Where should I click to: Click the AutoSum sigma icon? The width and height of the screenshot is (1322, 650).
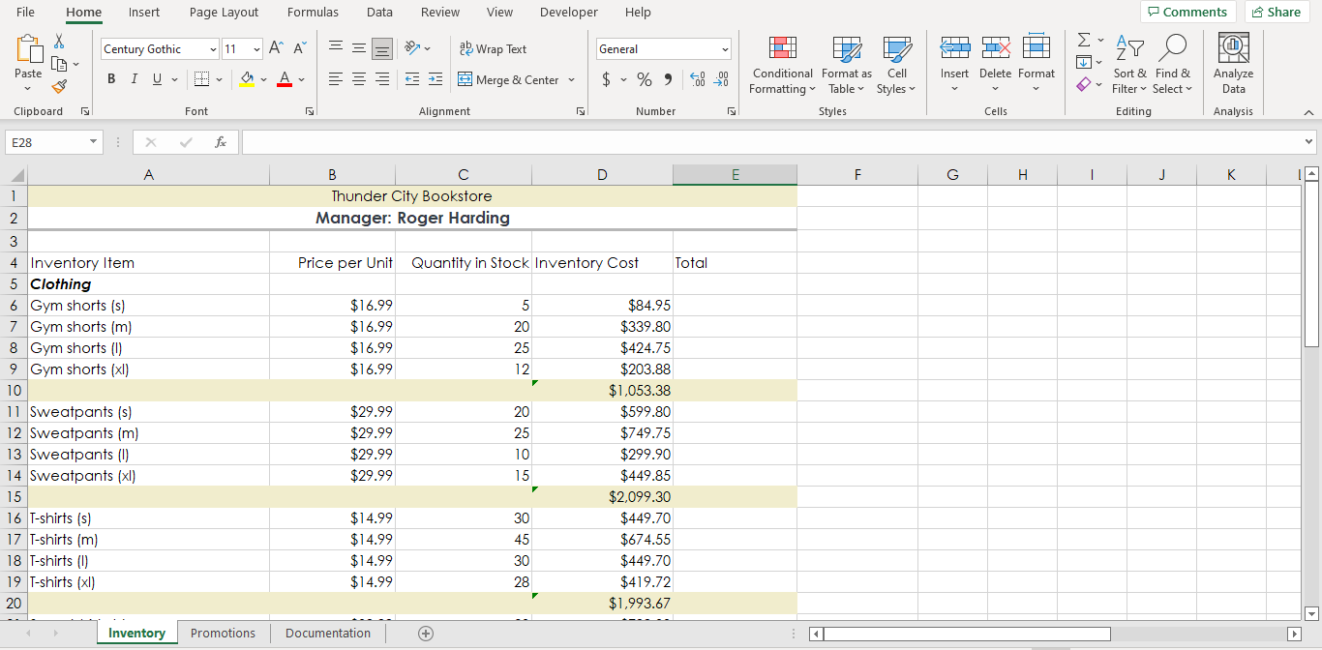1085,41
